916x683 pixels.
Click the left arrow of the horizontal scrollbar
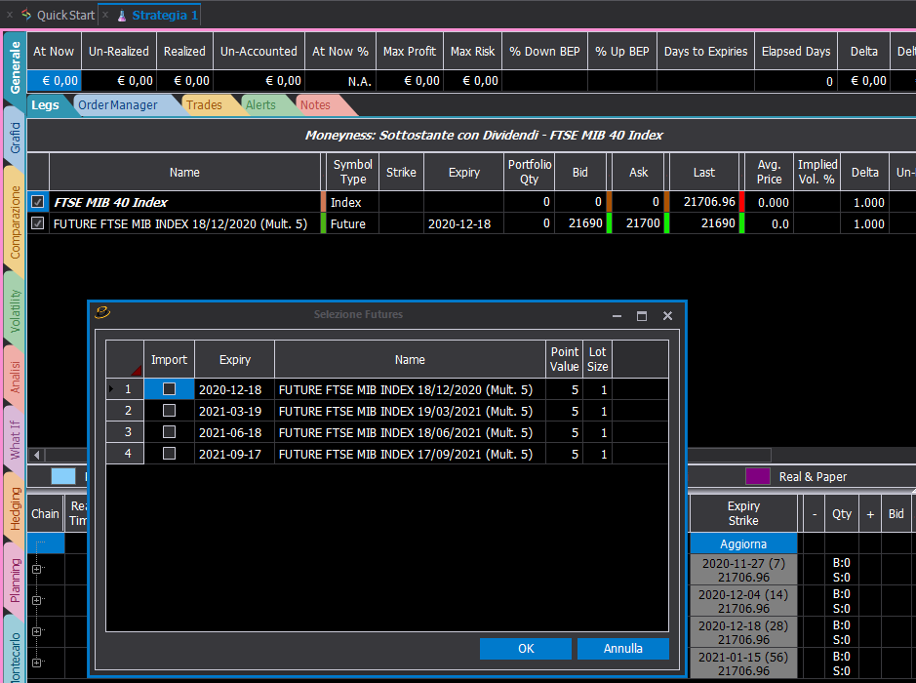click(x=37, y=455)
